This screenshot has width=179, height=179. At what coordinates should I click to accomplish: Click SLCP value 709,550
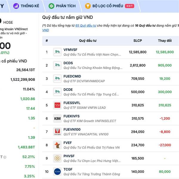coord(138,78)
